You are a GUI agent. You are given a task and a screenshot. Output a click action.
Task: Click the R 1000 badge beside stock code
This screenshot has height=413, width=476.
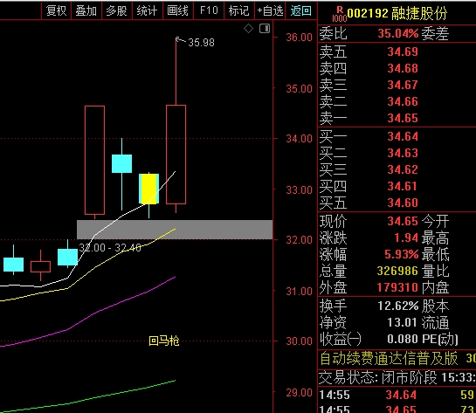point(340,15)
